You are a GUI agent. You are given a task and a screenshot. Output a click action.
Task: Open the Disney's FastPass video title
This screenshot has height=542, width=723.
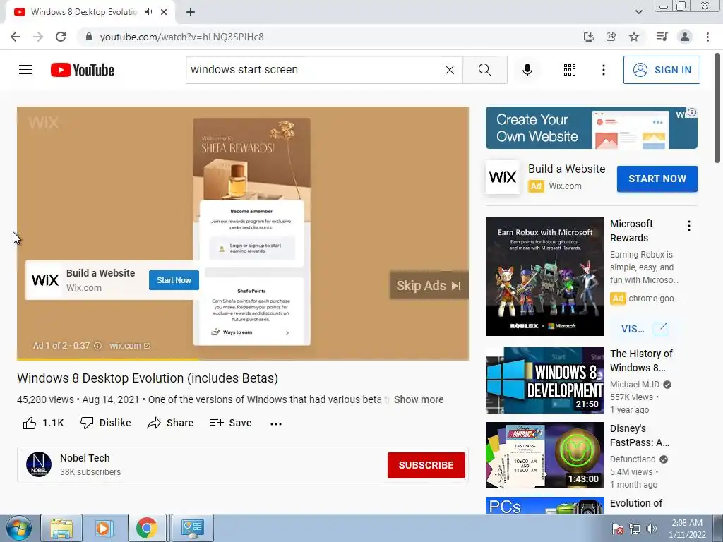(640, 435)
